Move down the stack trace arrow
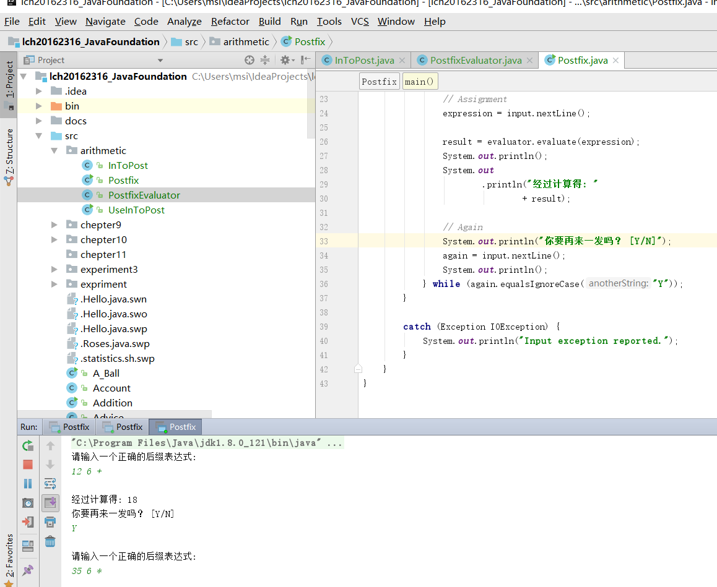Screen dimensions: 717x587 point(50,465)
